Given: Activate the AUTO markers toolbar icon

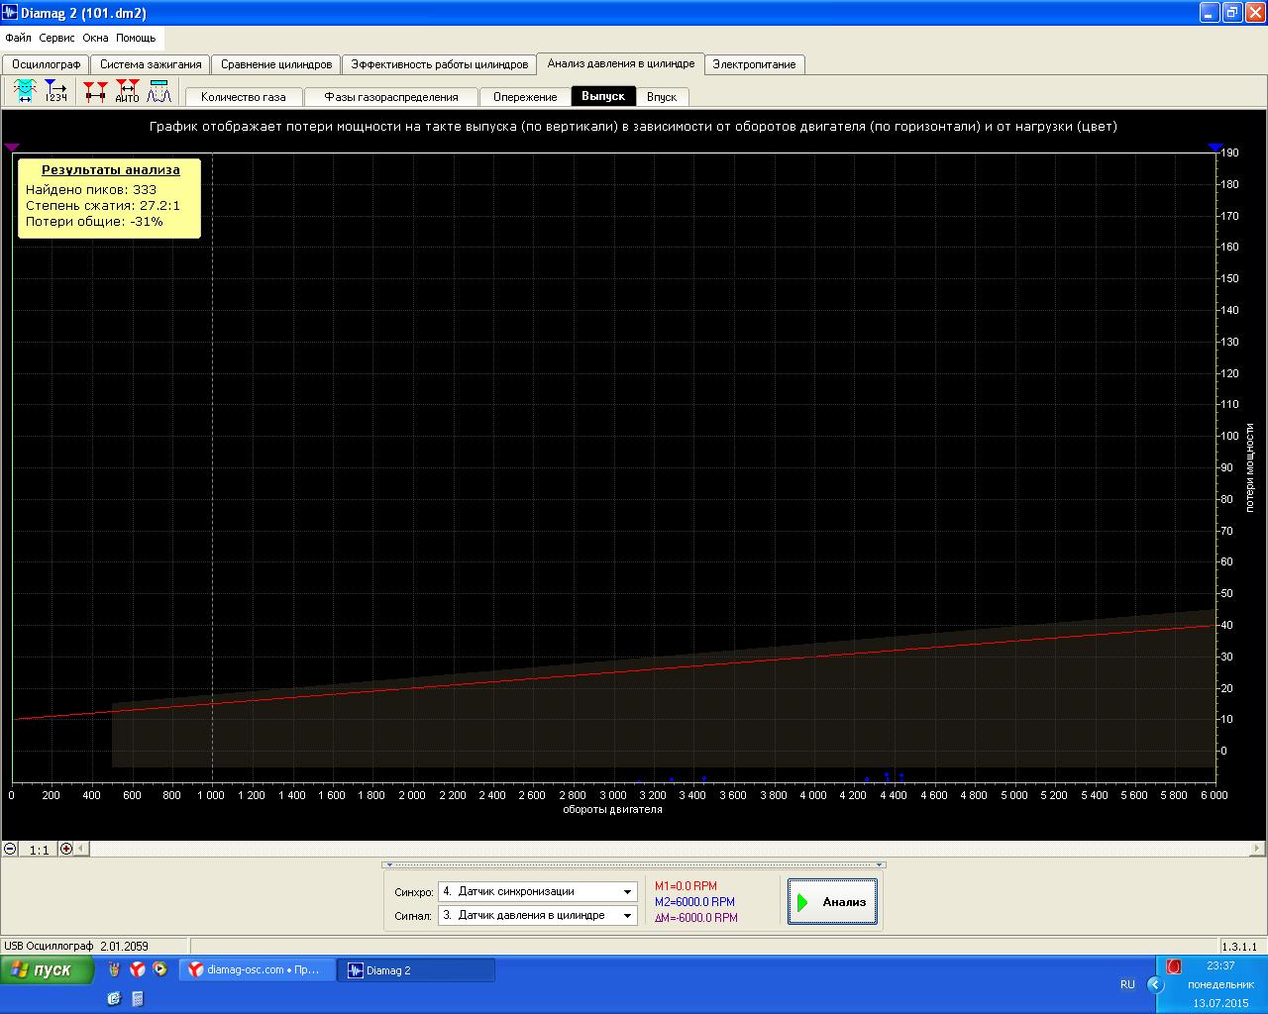Looking at the screenshot, I should [x=127, y=92].
